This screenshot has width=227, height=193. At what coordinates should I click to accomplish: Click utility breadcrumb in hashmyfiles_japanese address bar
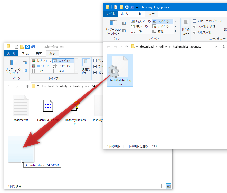pos(163,47)
